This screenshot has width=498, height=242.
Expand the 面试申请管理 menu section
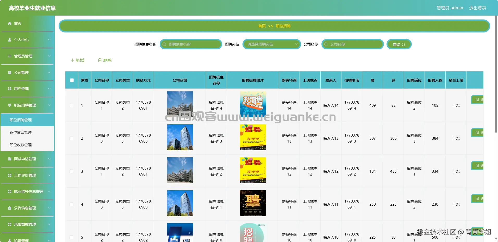(27, 159)
